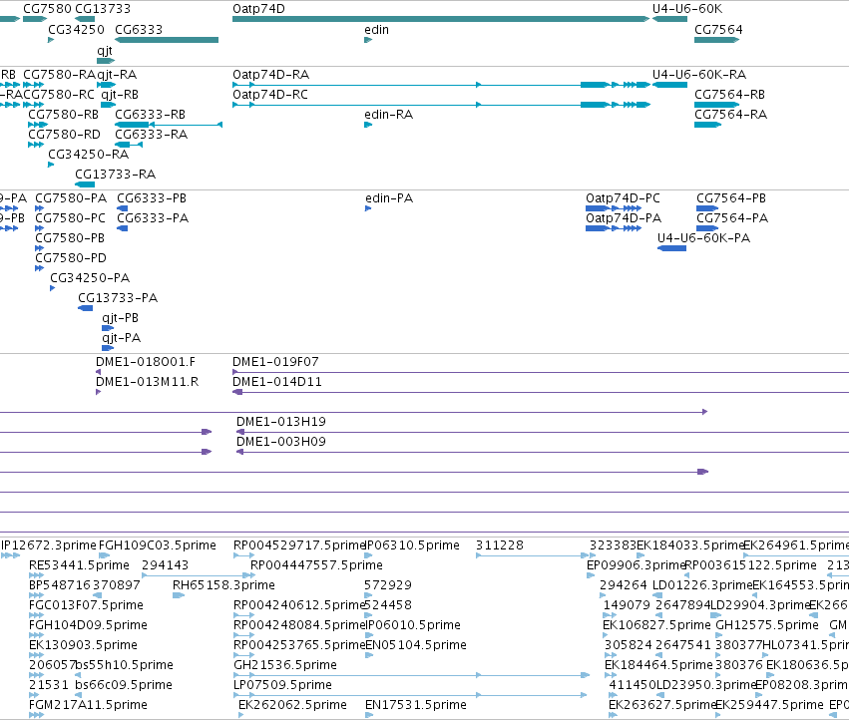Click the CG6333 gene feature bar
The width and height of the screenshot is (849, 720).
coord(167,40)
